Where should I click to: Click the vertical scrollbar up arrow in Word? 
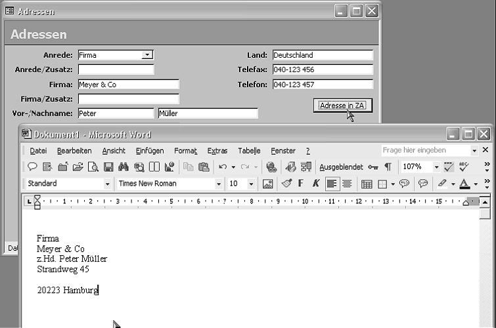pos(485,202)
